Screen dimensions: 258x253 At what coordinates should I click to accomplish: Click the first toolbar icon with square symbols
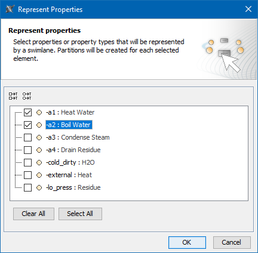click(x=13, y=96)
